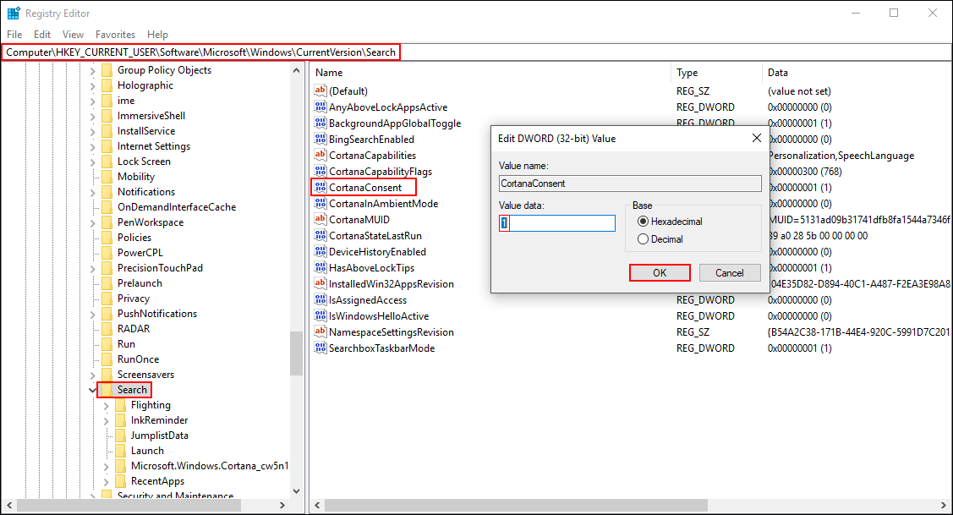This screenshot has height=515, width=953.
Task: Expand the PrecisionTouchPad key
Action: pyautogui.click(x=92, y=268)
